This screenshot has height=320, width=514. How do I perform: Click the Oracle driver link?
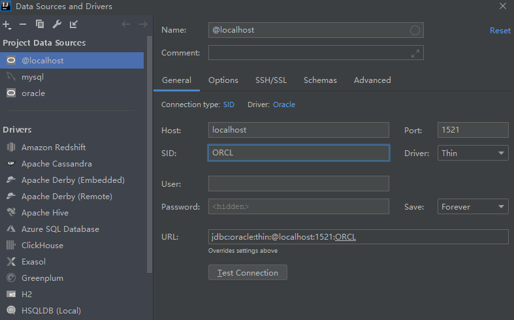[x=284, y=104]
